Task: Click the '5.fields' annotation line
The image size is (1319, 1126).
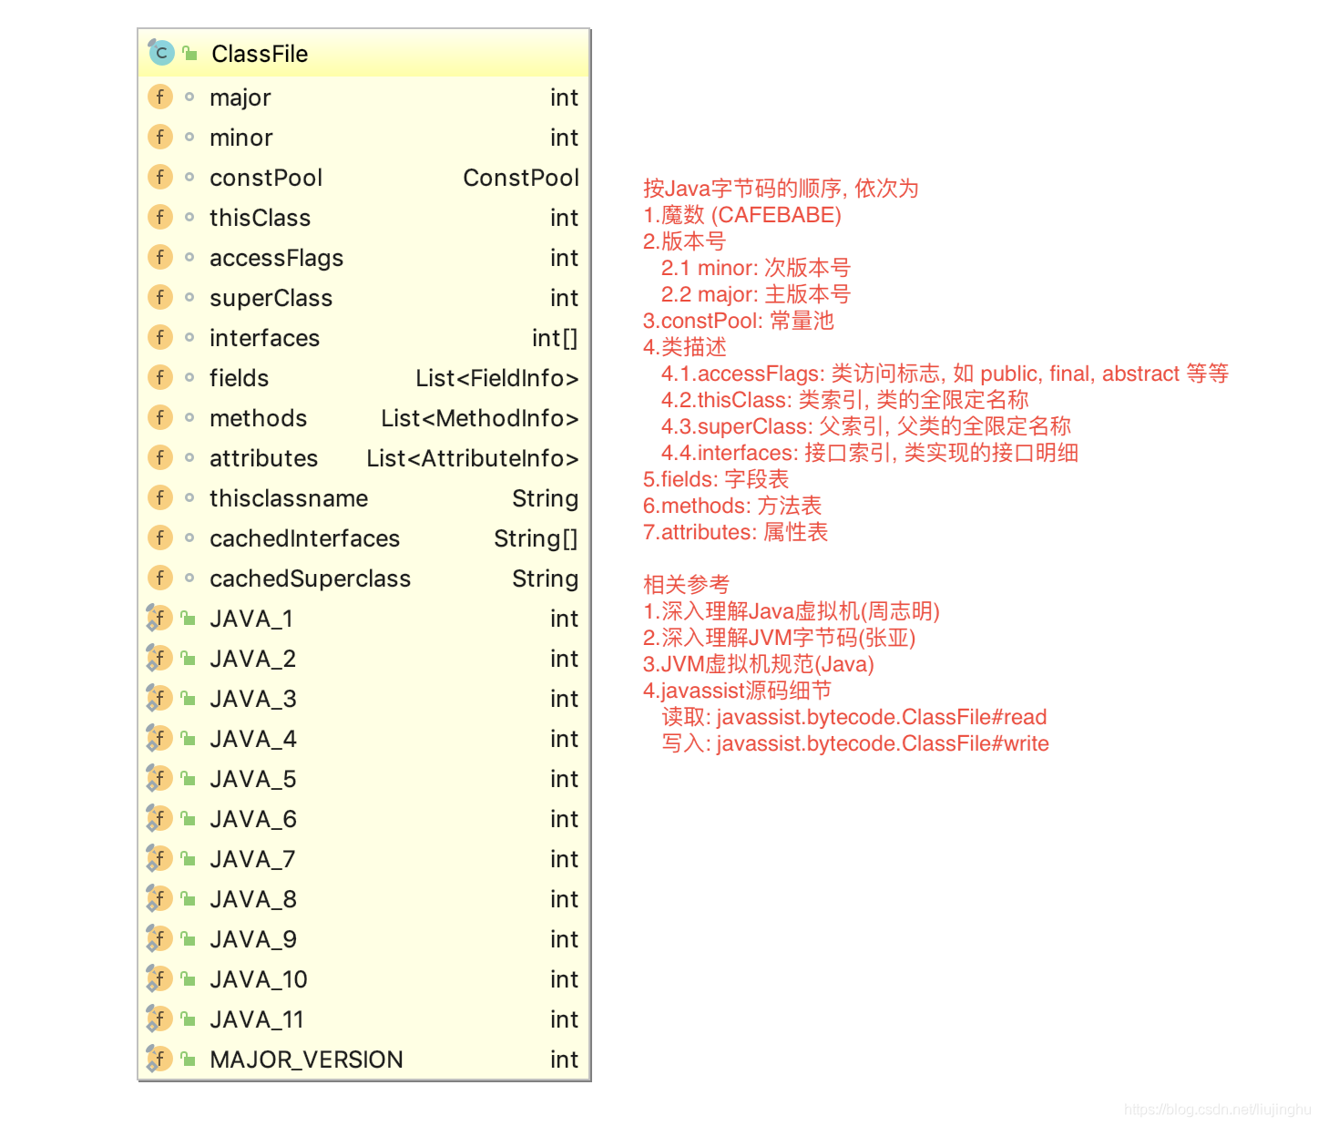Action: pyautogui.click(x=716, y=479)
